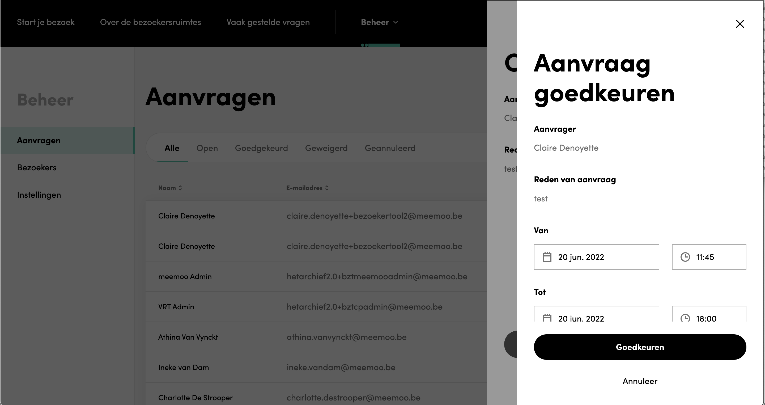Click email ineke.vandam@meemoo.be
765x405 pixels.
(x=341, y=368)
